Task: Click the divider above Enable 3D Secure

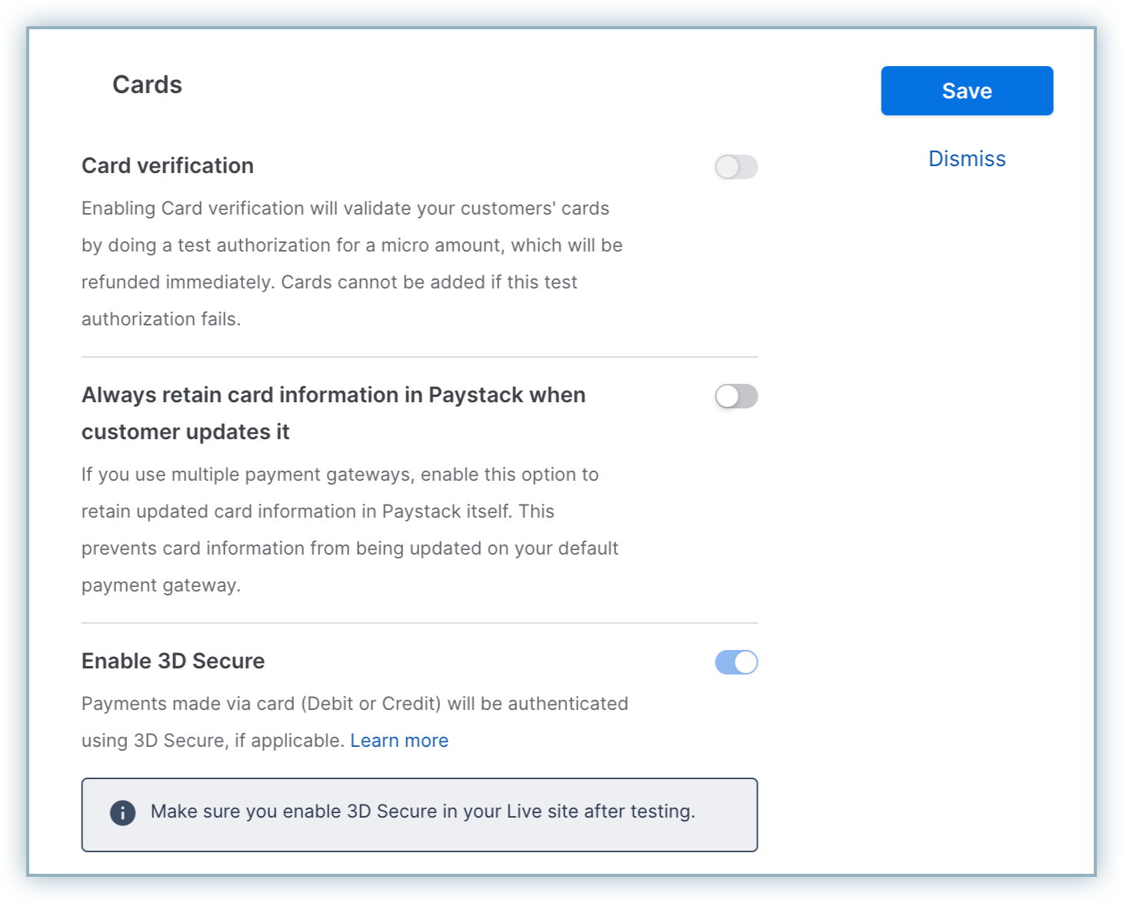Action: 419,623
